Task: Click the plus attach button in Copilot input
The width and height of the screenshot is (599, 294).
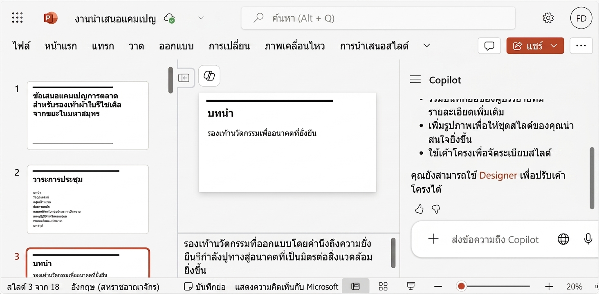Action: (433, 239)
